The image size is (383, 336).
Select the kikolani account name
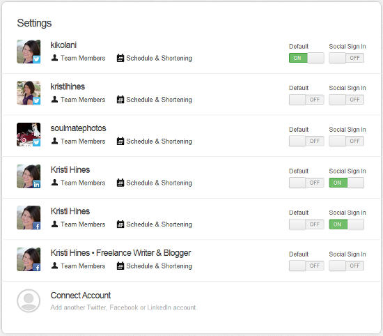coord(63,45)
